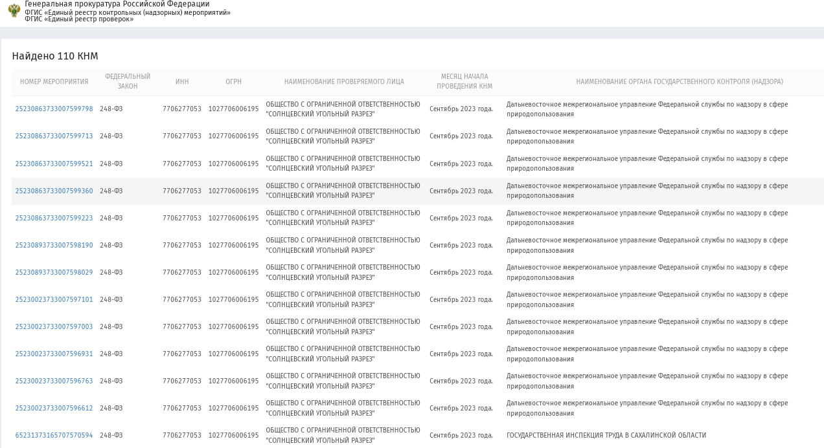Click the 'Найдено 110 КНМ' results heading

pos(55,56)
